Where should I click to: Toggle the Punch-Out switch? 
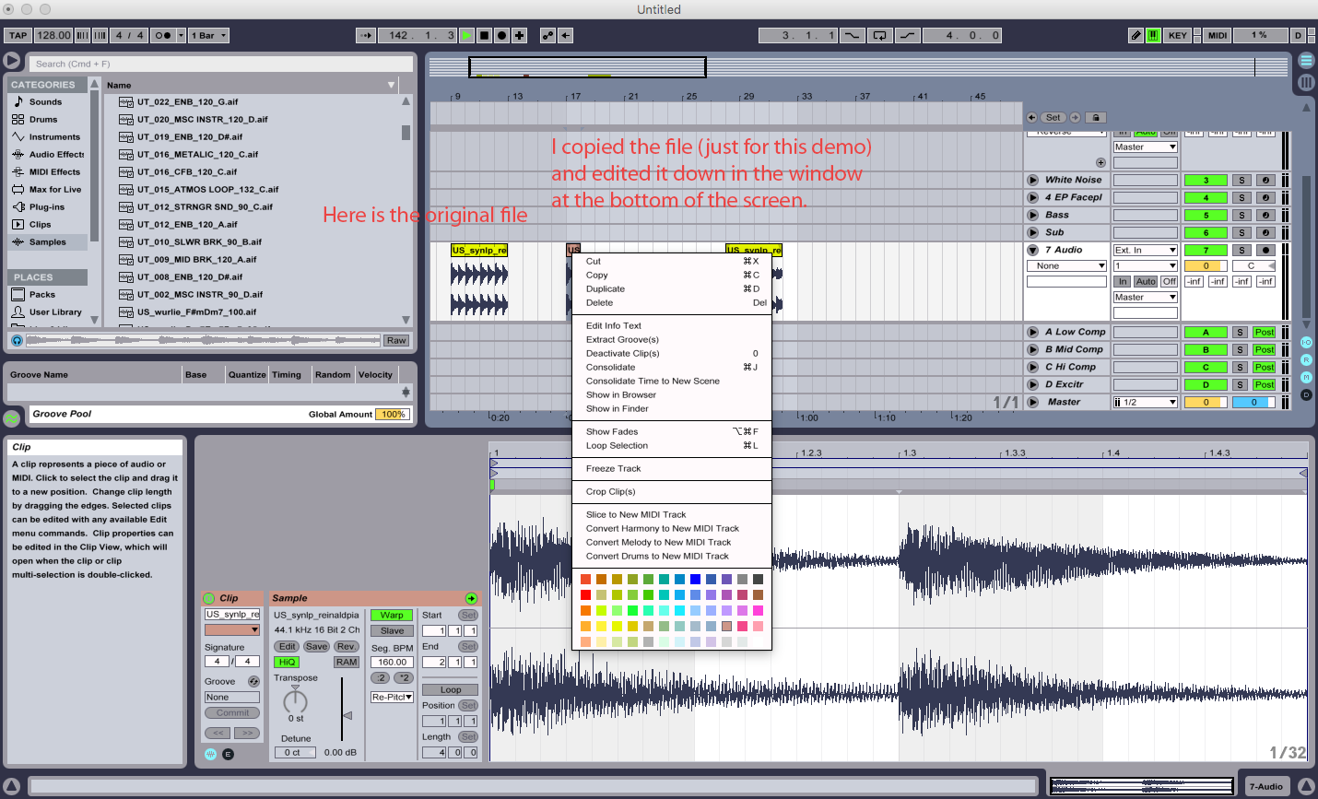pos(908,35)
